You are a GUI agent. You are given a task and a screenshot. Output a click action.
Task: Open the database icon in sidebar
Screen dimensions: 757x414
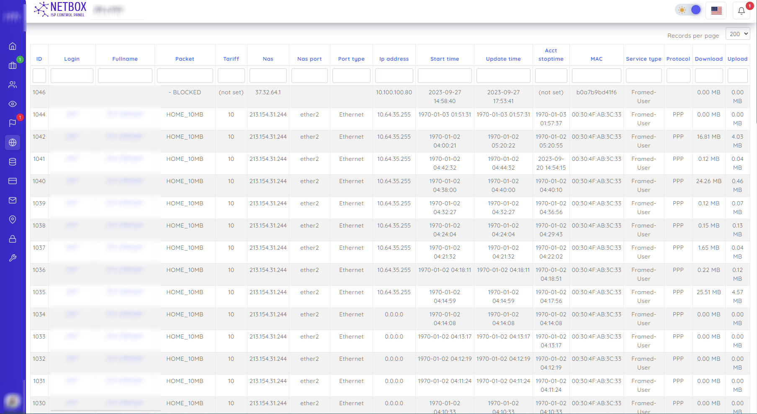pyautogui.click(x=13, y=162)
